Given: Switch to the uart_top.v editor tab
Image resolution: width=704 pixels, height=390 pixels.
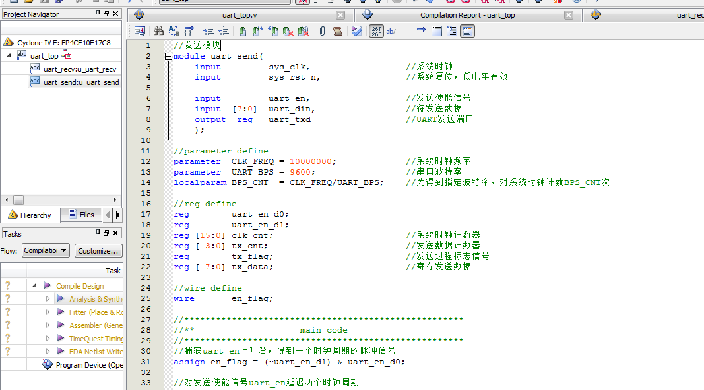Looking at the screenshot, I should pos(237,15).
